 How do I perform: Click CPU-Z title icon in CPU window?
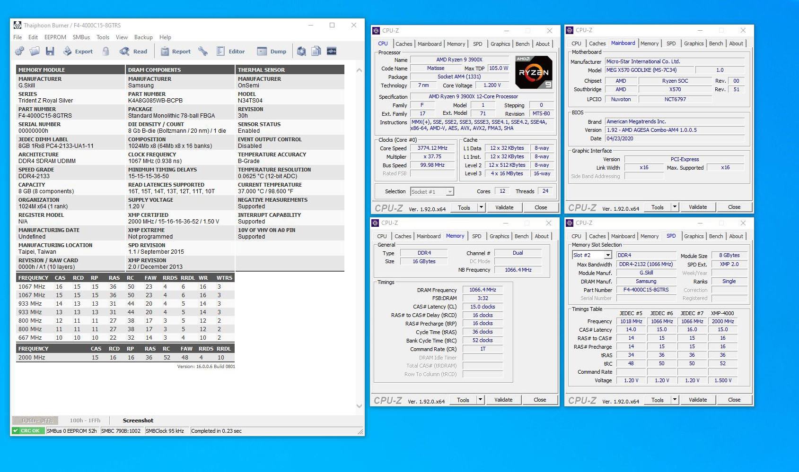tap(376, 31)
